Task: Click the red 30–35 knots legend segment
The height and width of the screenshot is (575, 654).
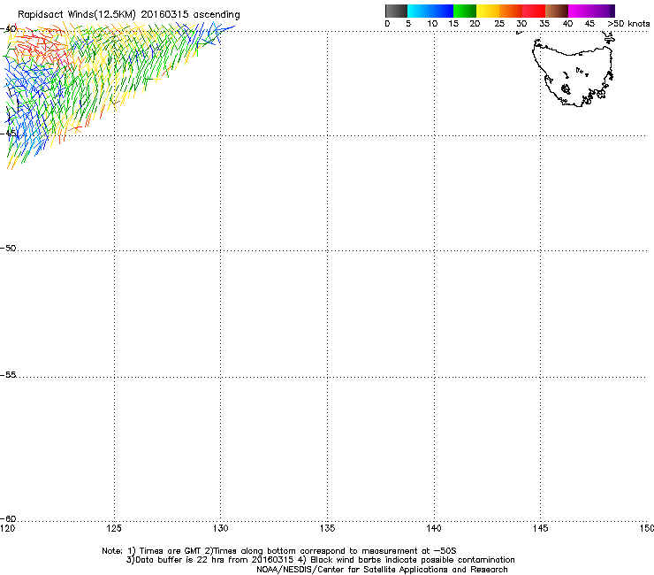Action: click(534, 11)
